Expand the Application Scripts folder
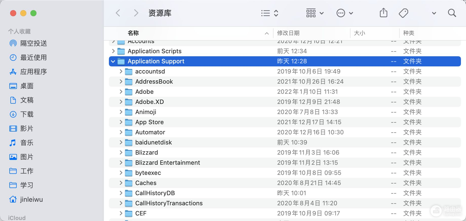 point(113,51)
